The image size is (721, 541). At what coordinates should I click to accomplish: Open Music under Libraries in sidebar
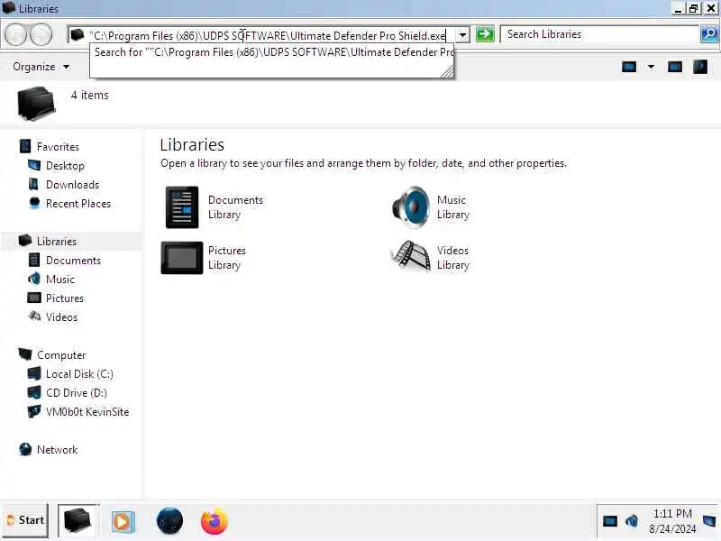point(60,280)
